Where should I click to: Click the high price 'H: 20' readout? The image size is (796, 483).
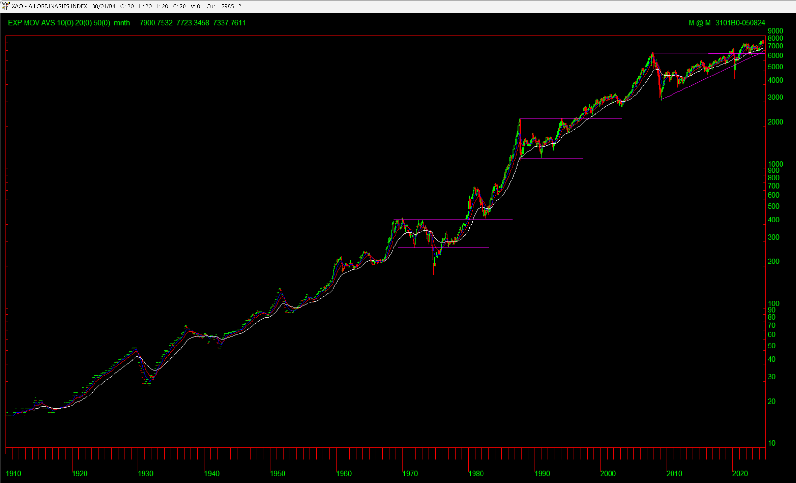145,6
